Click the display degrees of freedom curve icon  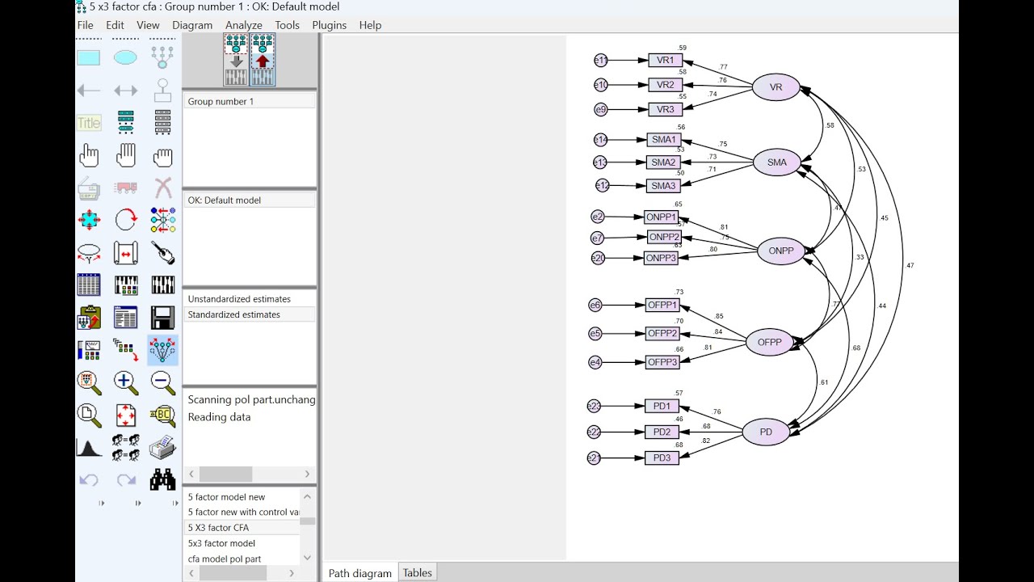(89, 447)
